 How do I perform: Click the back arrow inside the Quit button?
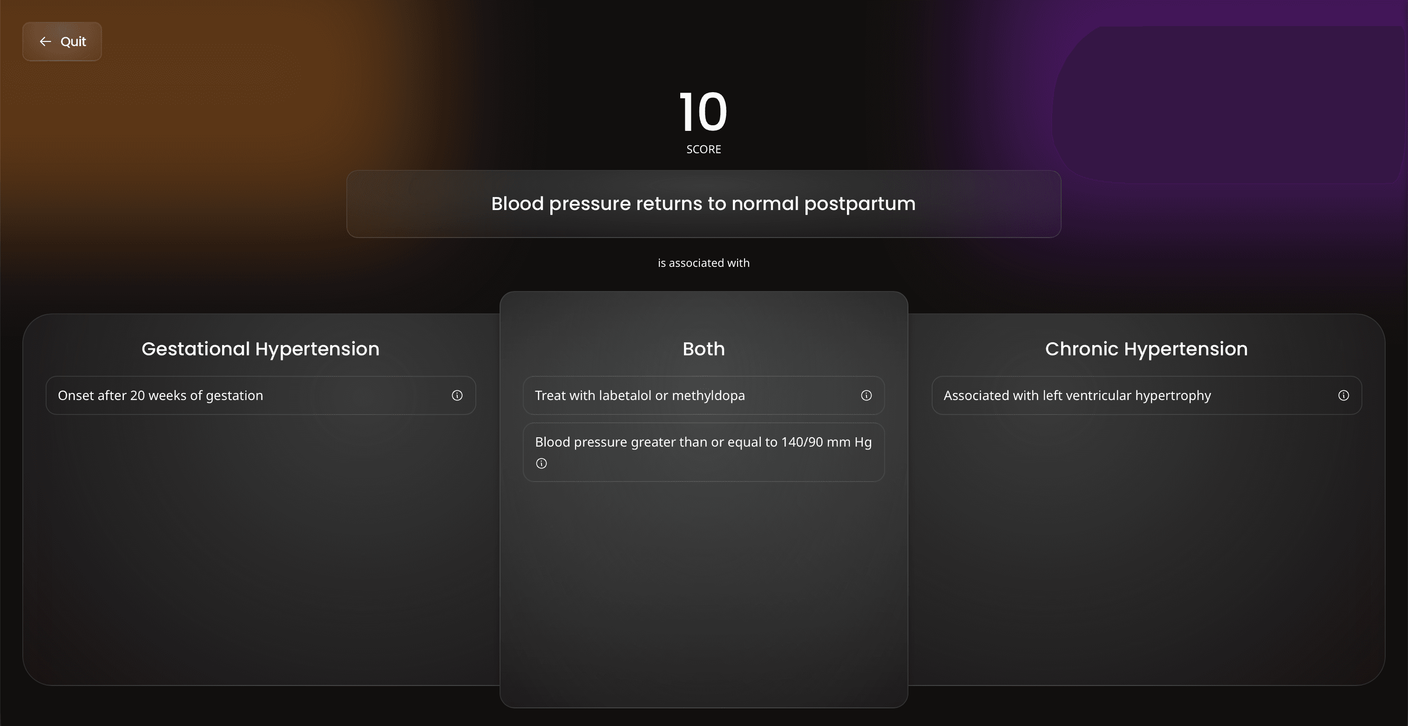click(46, 41)
